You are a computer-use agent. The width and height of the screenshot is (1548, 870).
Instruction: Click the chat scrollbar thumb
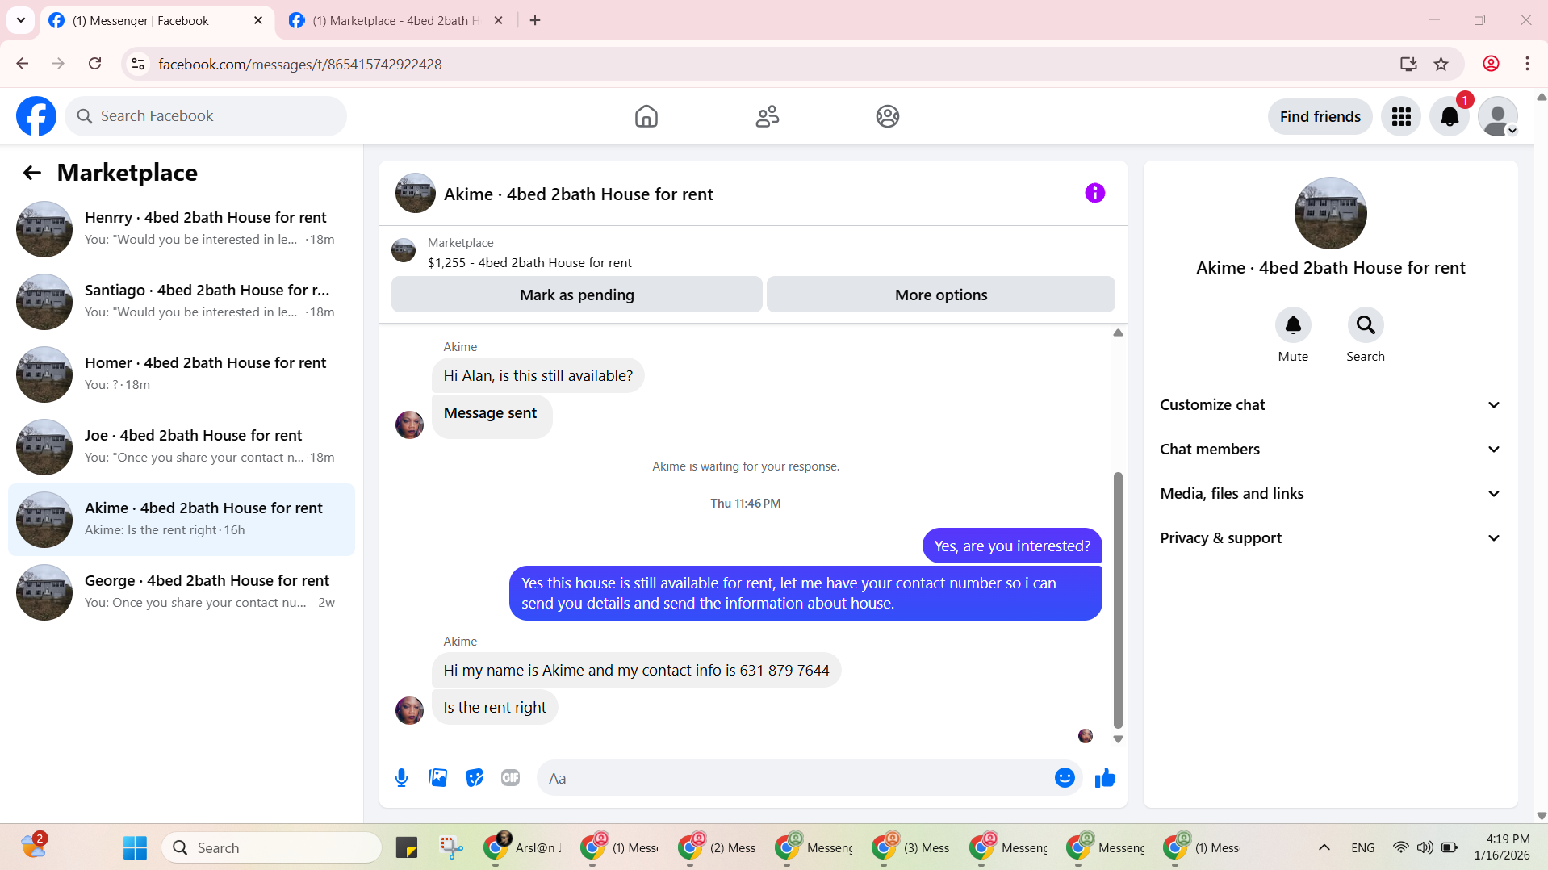[x=1118, y=600]
